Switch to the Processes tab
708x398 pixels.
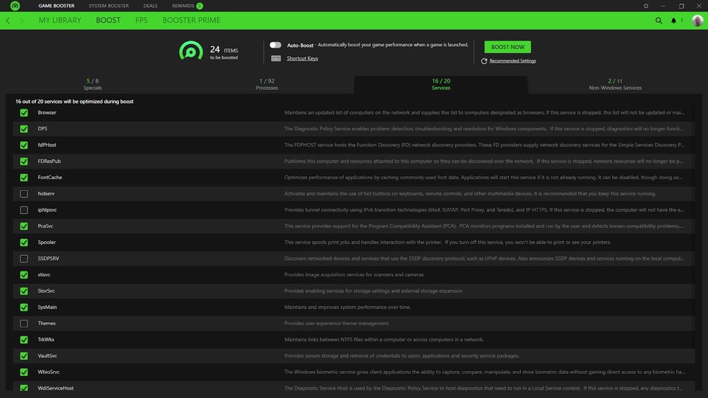pos(266,83)
